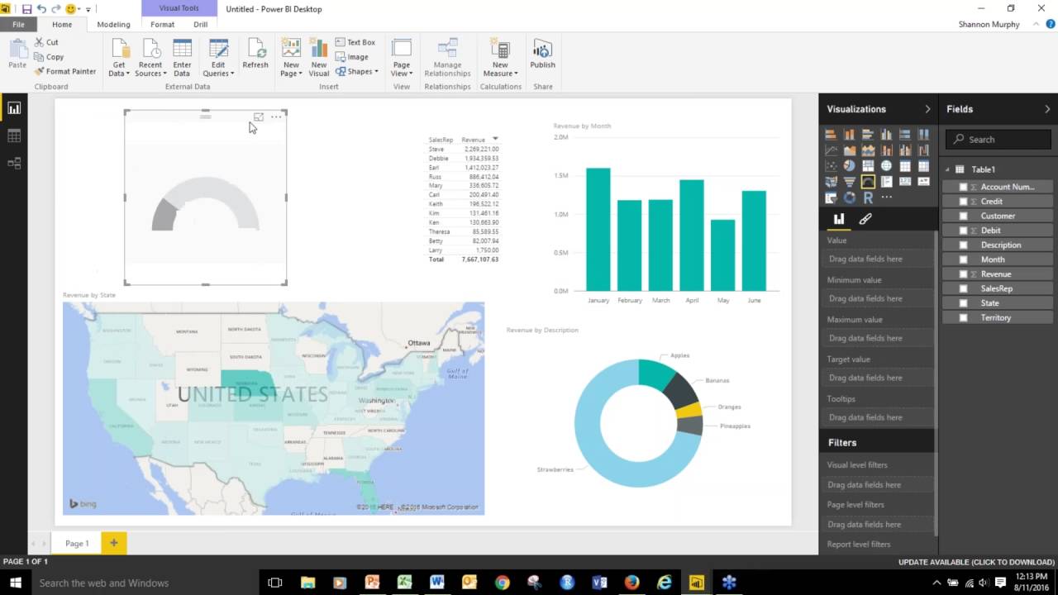Switch to the Format ribbon tab

tap(162, 25)
